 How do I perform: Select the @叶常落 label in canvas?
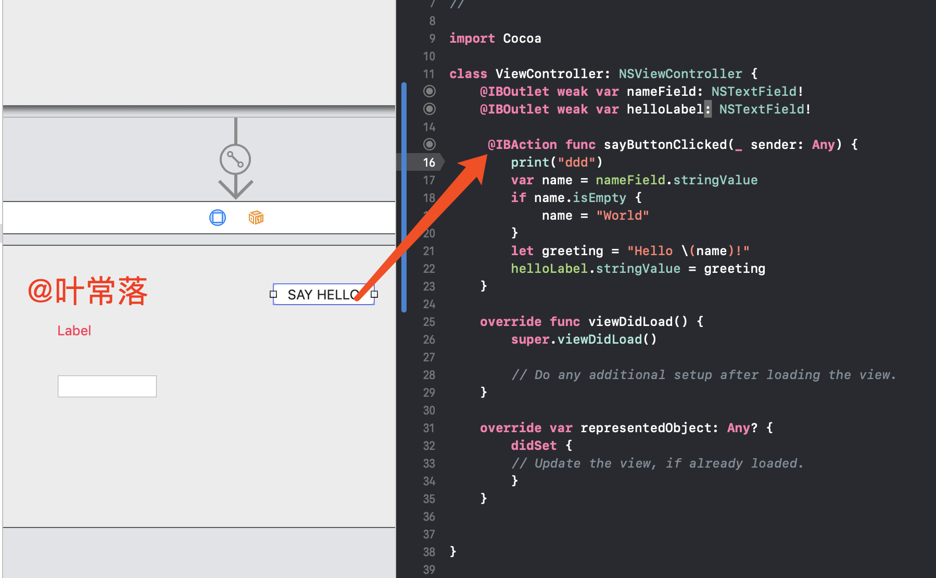(88, 291)
